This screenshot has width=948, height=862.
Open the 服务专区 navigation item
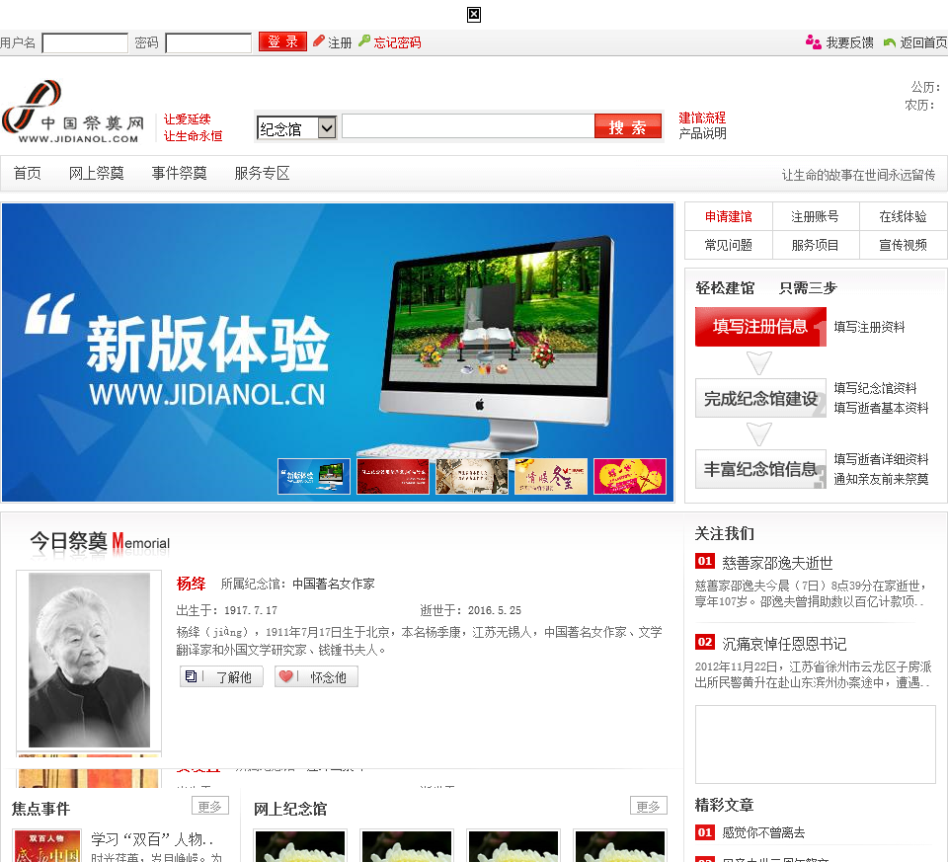pyautogui.click(x=262, y=174)
